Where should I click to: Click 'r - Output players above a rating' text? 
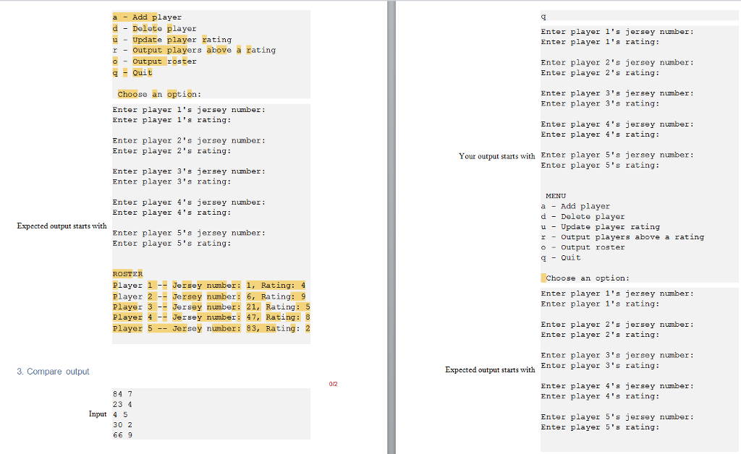click(195, 50)
